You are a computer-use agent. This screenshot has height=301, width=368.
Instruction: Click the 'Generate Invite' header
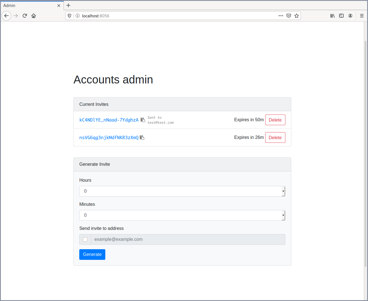pos(95,164)
